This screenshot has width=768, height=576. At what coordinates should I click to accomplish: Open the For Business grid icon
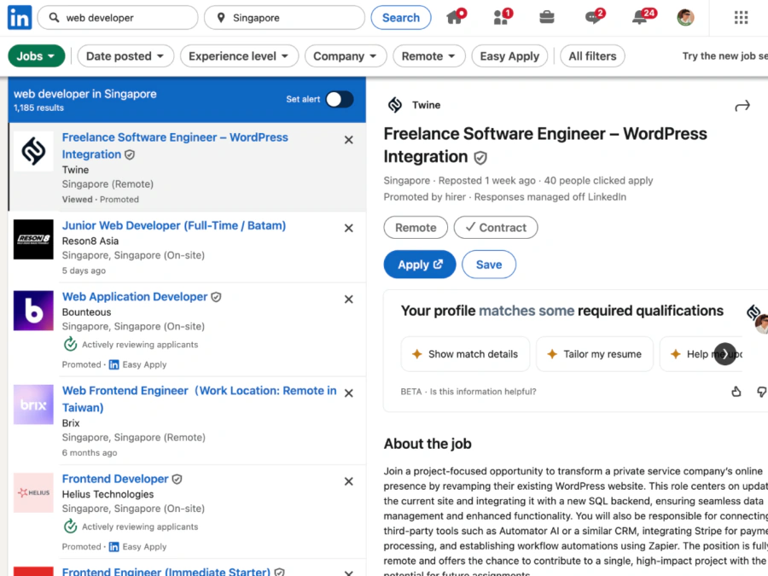pyautogui.click(x=741, y=17)
